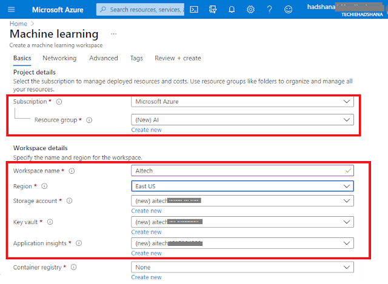
Task: Show notifications bell
Action: pyautogui.click(x=232, y=10)
